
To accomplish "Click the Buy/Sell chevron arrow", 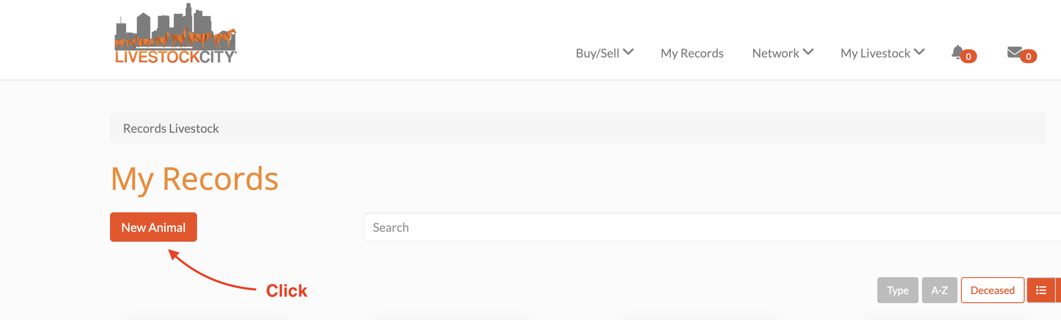I will point(628,52).
